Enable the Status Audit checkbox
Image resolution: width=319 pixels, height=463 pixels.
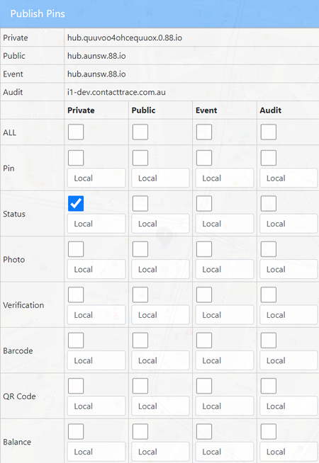269,203
